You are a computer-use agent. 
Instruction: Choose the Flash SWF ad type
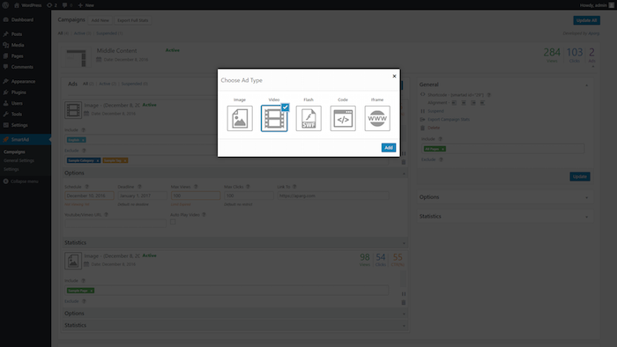(308, 118)
